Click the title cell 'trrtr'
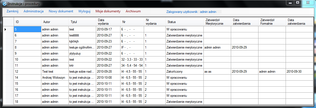 pos(82,66)
